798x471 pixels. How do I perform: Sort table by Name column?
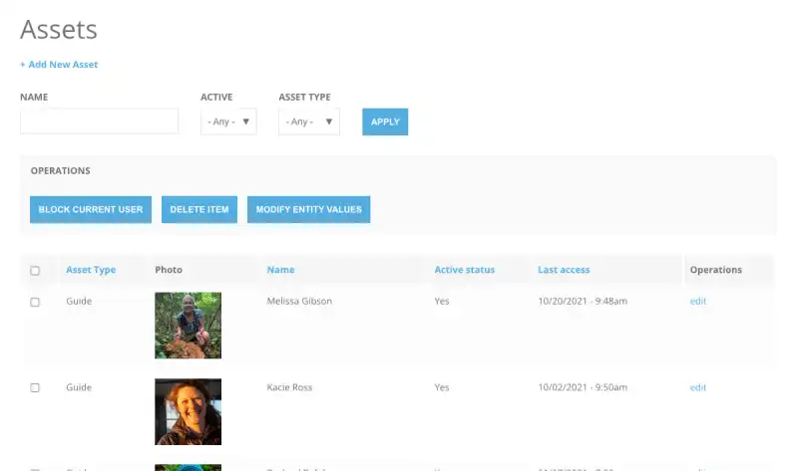point(281,270)
